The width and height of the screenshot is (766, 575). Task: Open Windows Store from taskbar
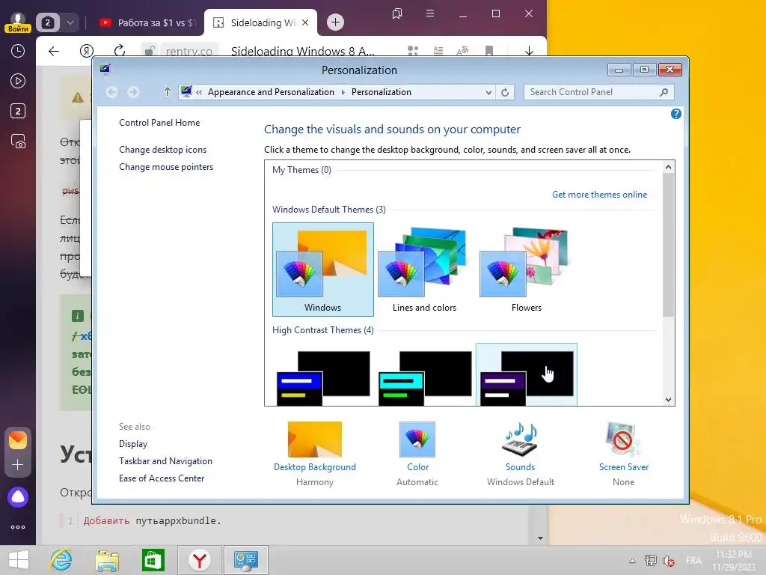click(153, 560)
